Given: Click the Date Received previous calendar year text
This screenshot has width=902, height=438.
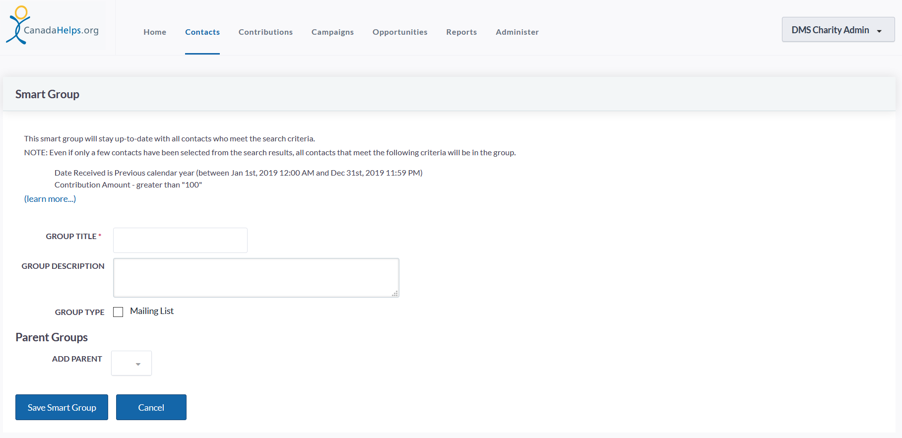Looking at the screenshot, I should (x=238, y=173).
